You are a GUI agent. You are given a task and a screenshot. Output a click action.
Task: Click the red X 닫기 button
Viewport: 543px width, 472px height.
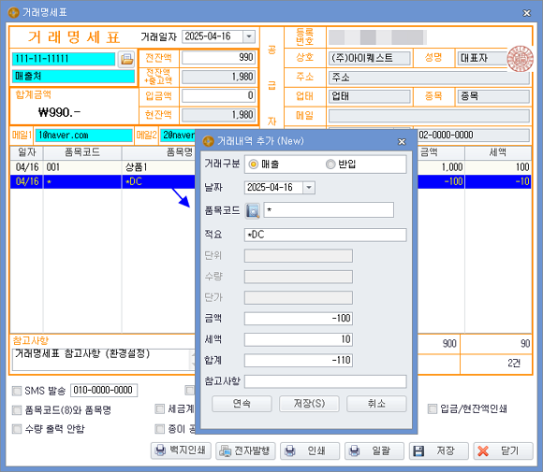pyautogui.click(x=503, y=451)
